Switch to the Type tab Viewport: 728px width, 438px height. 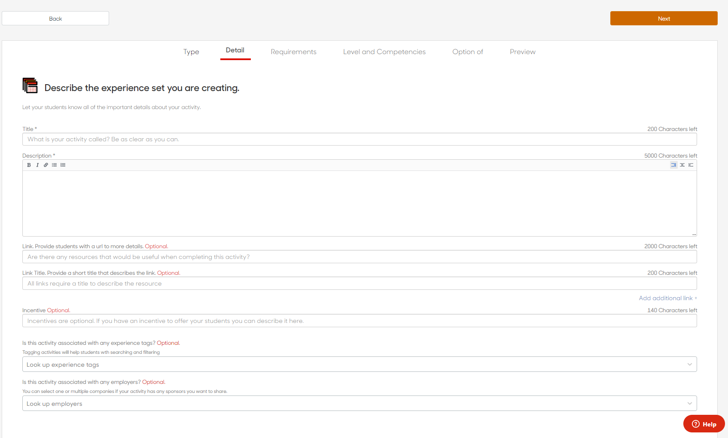[191, 52]
